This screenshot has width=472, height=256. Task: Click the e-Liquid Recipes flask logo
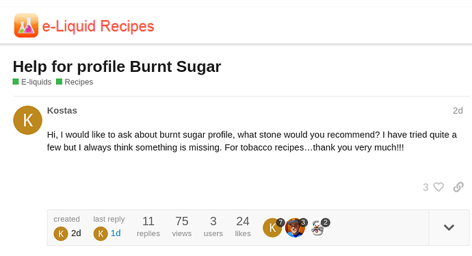pos(26,25)
